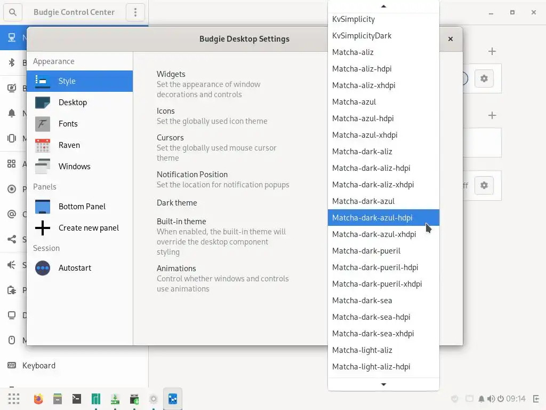The height and width of the screenshot is (410, 546).
Task: Open the Desktop appearance section
Action: pyautogui.click(x=80, y=102)
